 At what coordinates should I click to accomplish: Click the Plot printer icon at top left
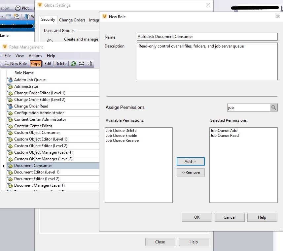click(x=18, y=8)
